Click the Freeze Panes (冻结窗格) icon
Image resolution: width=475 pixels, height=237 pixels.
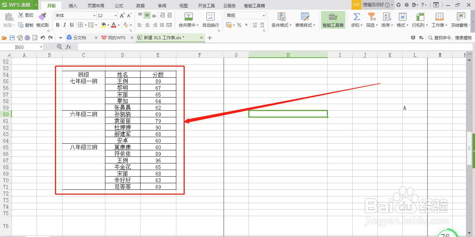point(461,17)
